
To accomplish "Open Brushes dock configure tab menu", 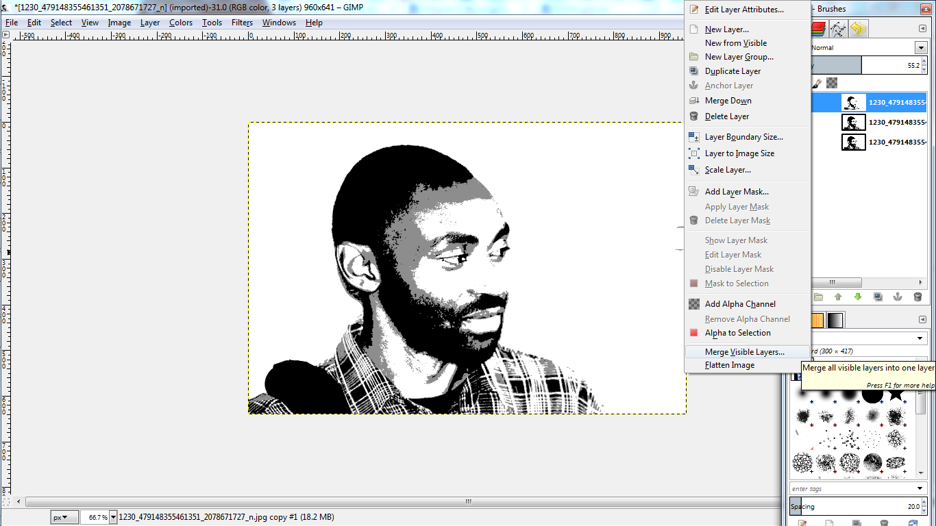I will [x=922, y=319].
